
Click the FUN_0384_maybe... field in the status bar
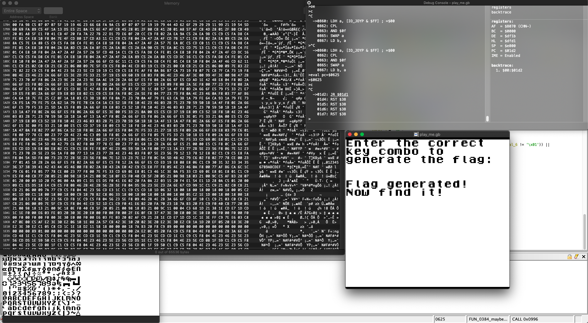pos(488,319)
